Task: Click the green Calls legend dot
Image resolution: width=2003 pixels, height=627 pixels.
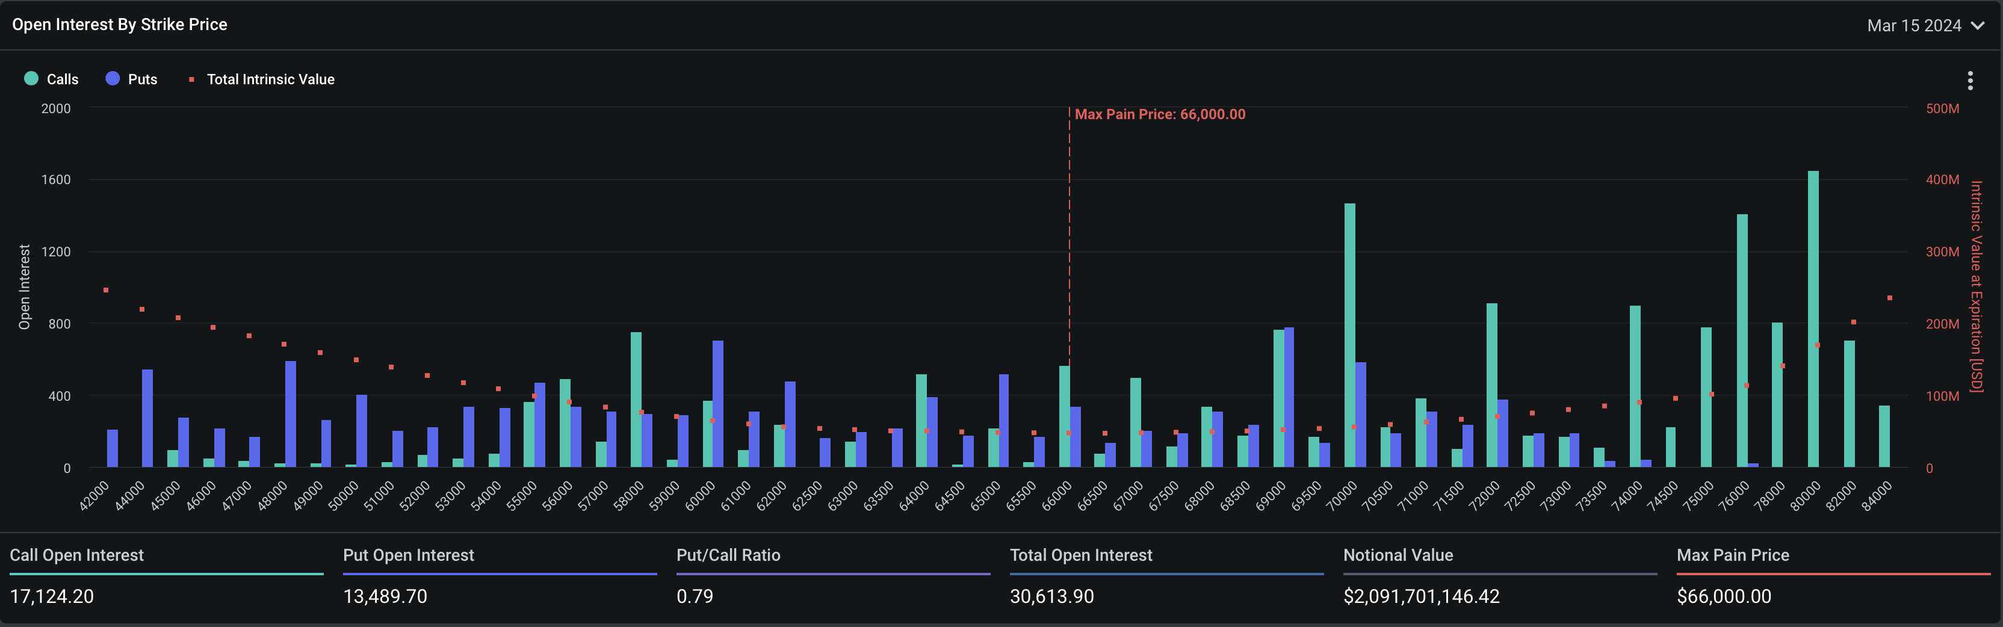Action: [31, 78]
